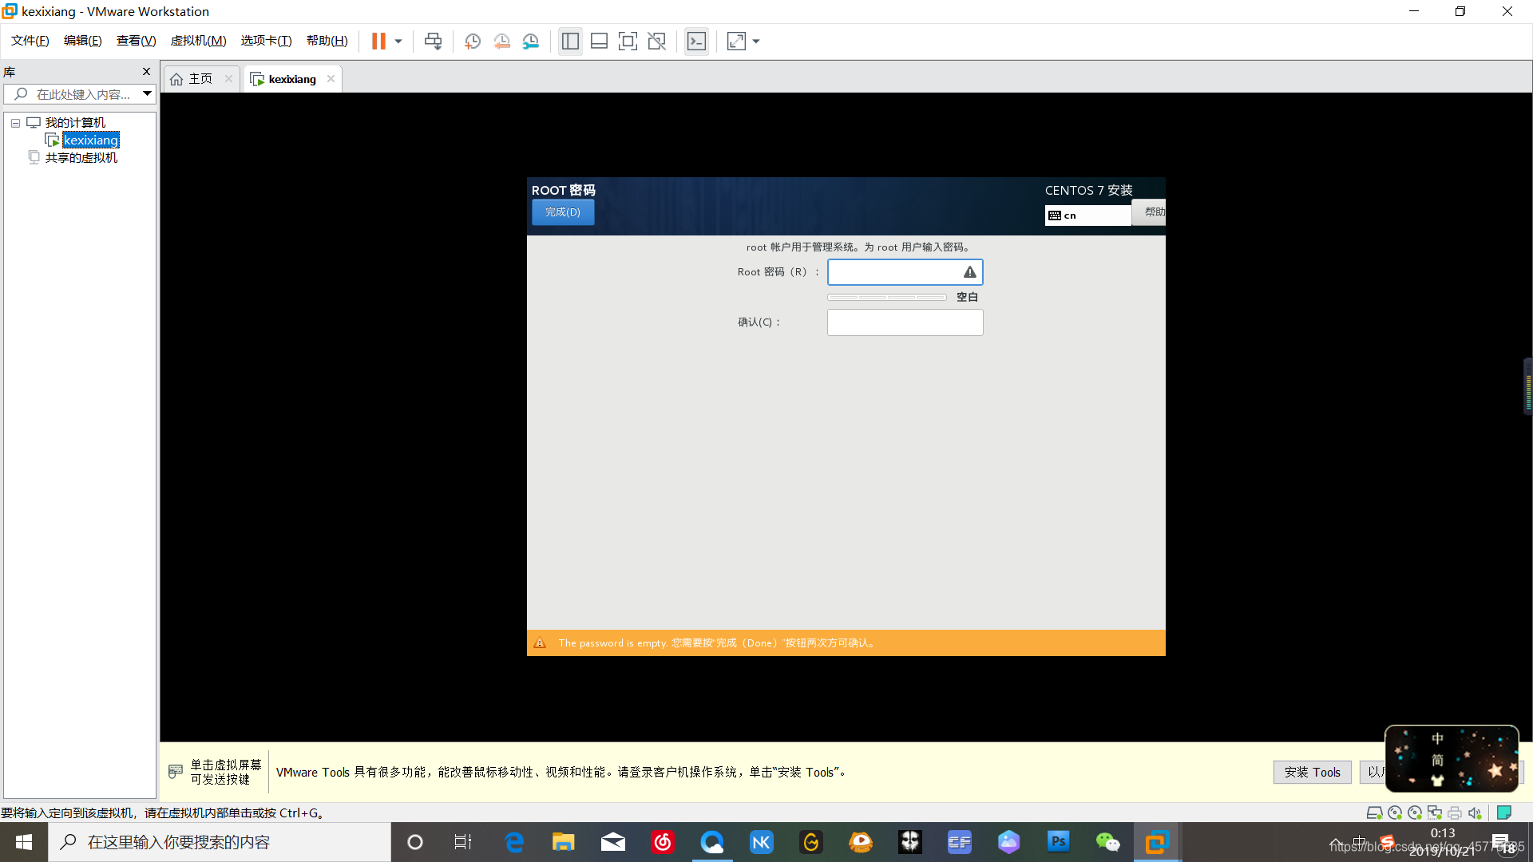Screen dimensions: 1533x862
Task: Click the message log status icon
Action: pos(1504,813)
